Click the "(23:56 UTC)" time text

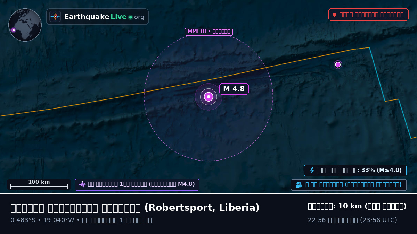point(378,220)
